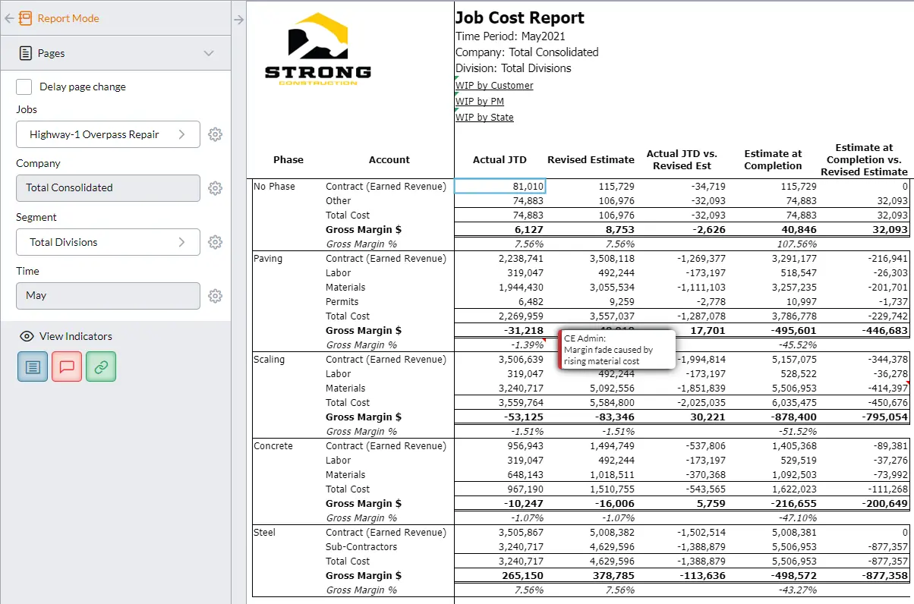Click the Phase column header

click(x=288, y=160)
